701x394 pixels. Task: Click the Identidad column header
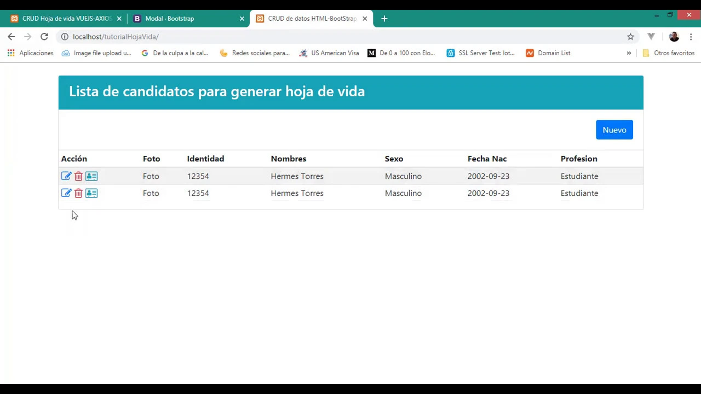pyautogui.click(x=205, y=159)
